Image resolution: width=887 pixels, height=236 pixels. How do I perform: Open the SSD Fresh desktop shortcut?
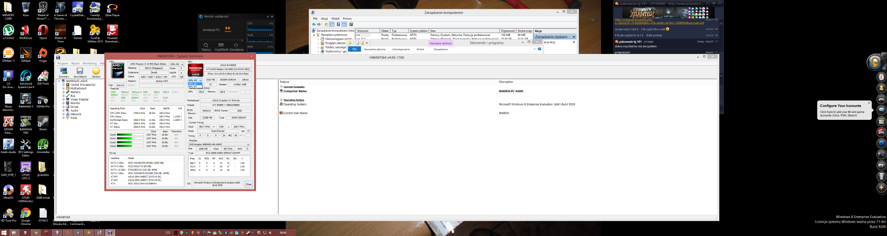click(43, 78)
